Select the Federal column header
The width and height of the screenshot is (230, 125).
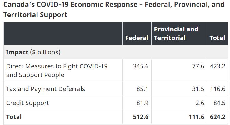[x=137, y=38]
